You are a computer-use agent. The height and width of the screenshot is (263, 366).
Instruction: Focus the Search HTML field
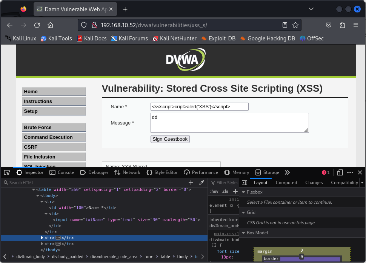point(93,183)
